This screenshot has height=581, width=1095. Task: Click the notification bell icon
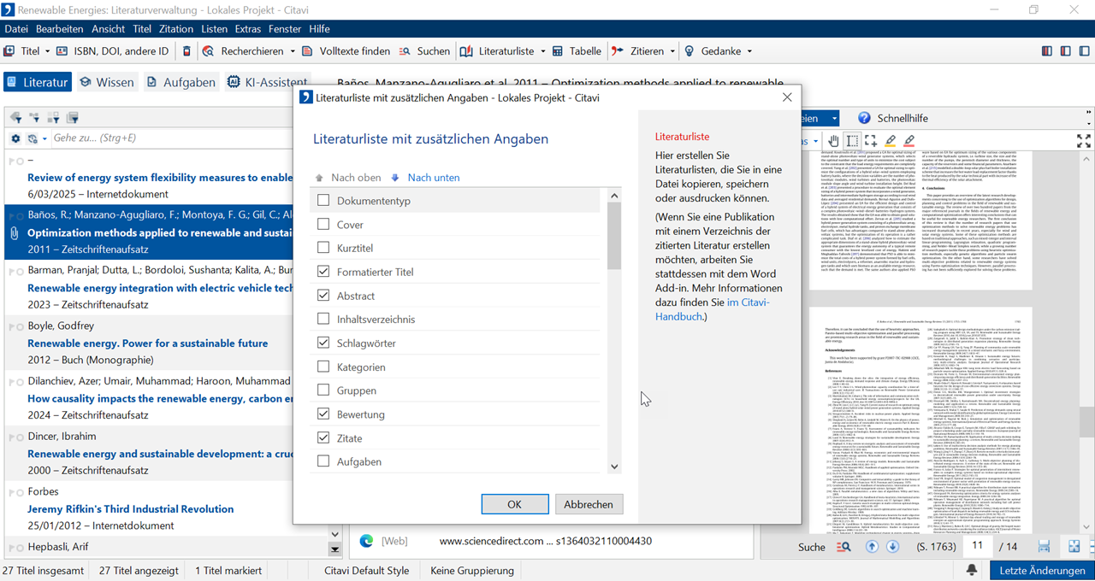coord(972,570)
